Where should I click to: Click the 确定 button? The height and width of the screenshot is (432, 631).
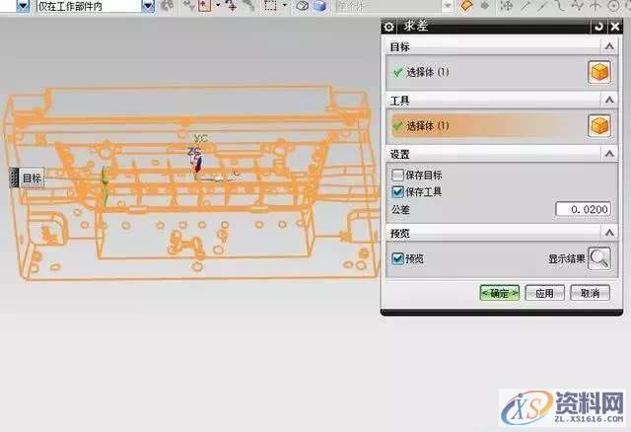click(x=500, y=293)
